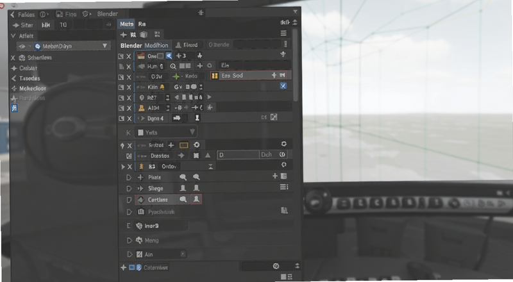Click the rewind arrow in RC7 row
This screenshot has height=282, width=513.
coord(177,97)
